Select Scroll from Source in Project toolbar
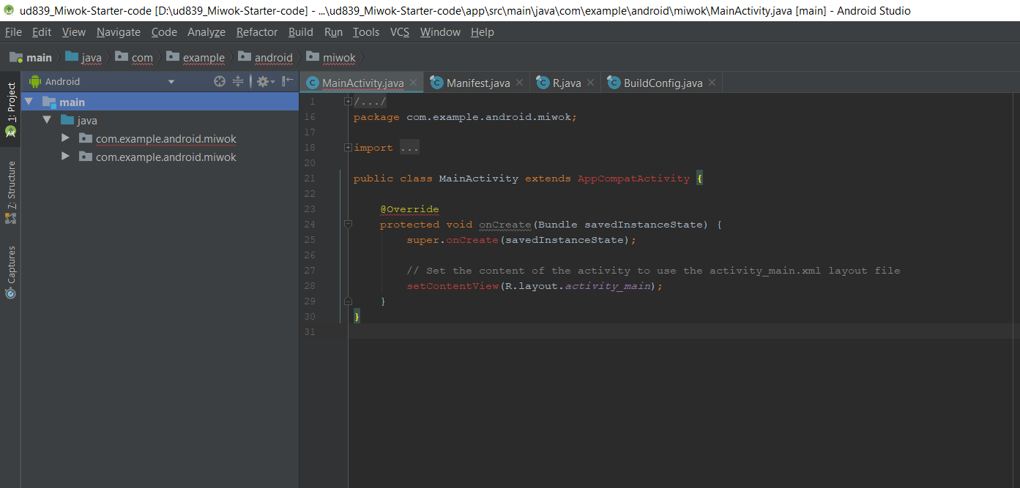The height and width of the screenshot is (488, 1020). pyautogui.click(x=219, y=80)
